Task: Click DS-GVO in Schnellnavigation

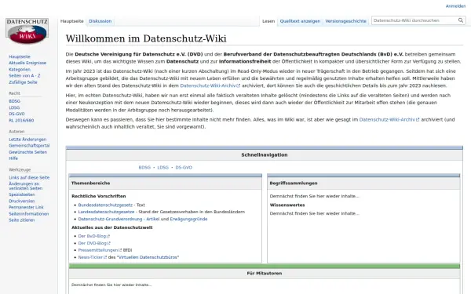Action: [x=184, y=168]
